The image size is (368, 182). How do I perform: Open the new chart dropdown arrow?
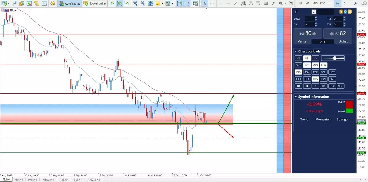[x=9, y=3]
